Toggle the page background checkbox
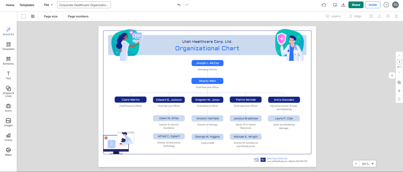The width and height of the screenshot is (403, 172). (23, 16)
